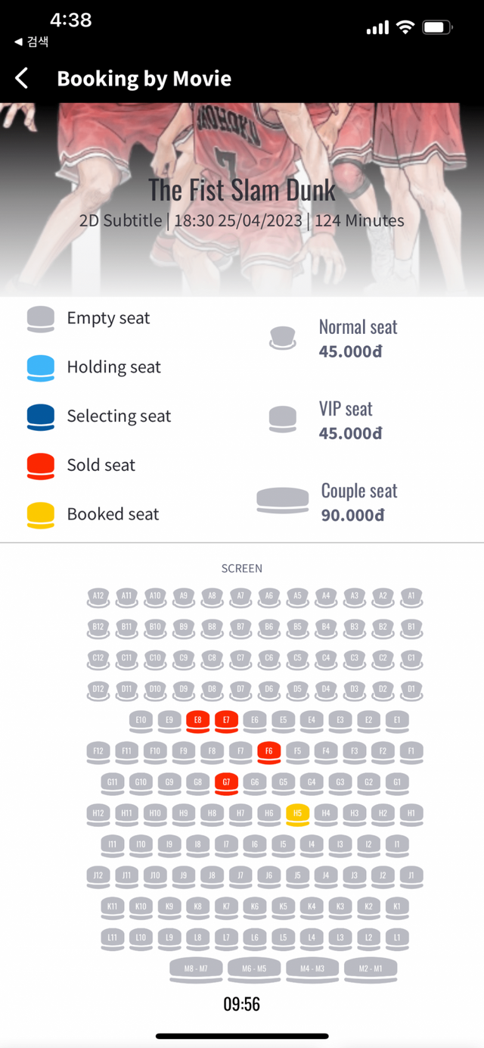The image size is (484, 1048).
Task: Tap the red Sold seat legend swatch
Action: coord(41,466)
